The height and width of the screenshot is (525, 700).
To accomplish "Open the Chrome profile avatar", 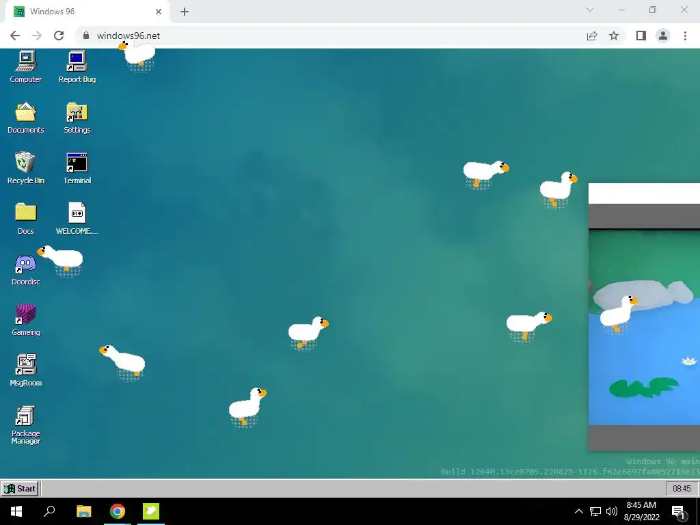I will click(663, 36).
